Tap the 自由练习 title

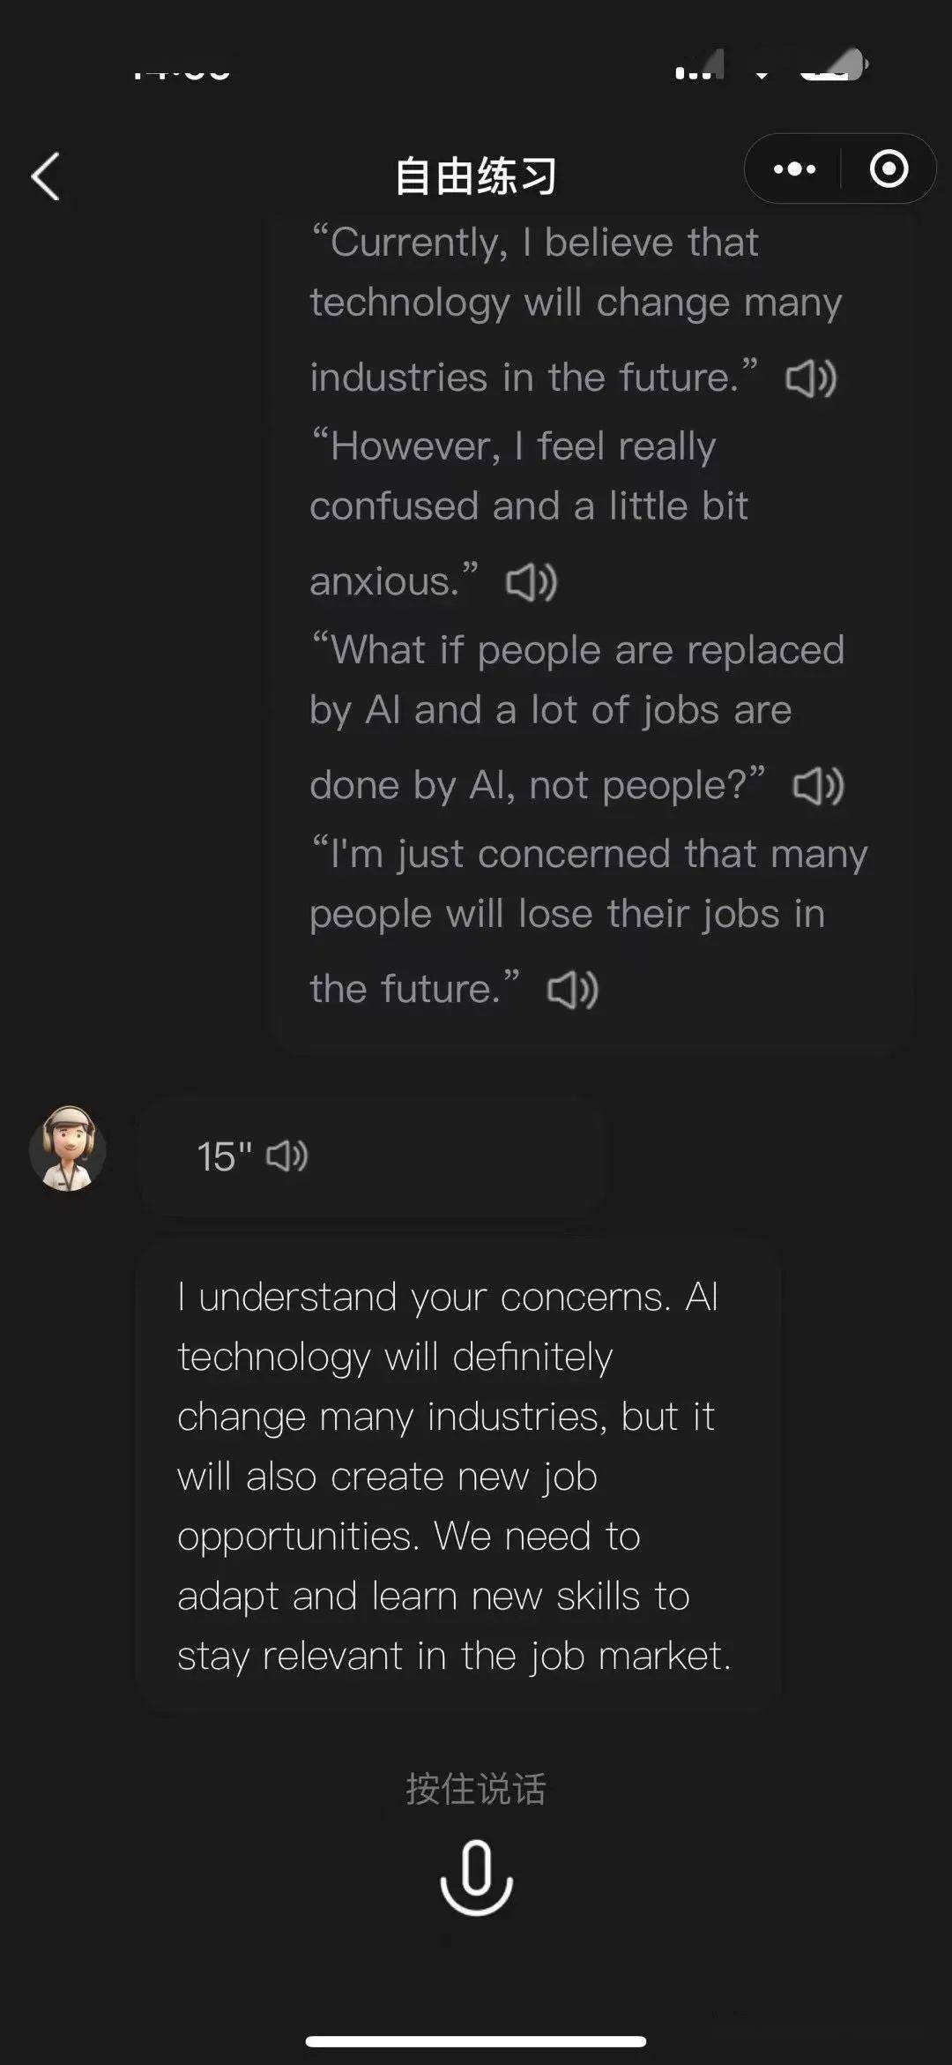pyautogui.click(x=476, y=174)
